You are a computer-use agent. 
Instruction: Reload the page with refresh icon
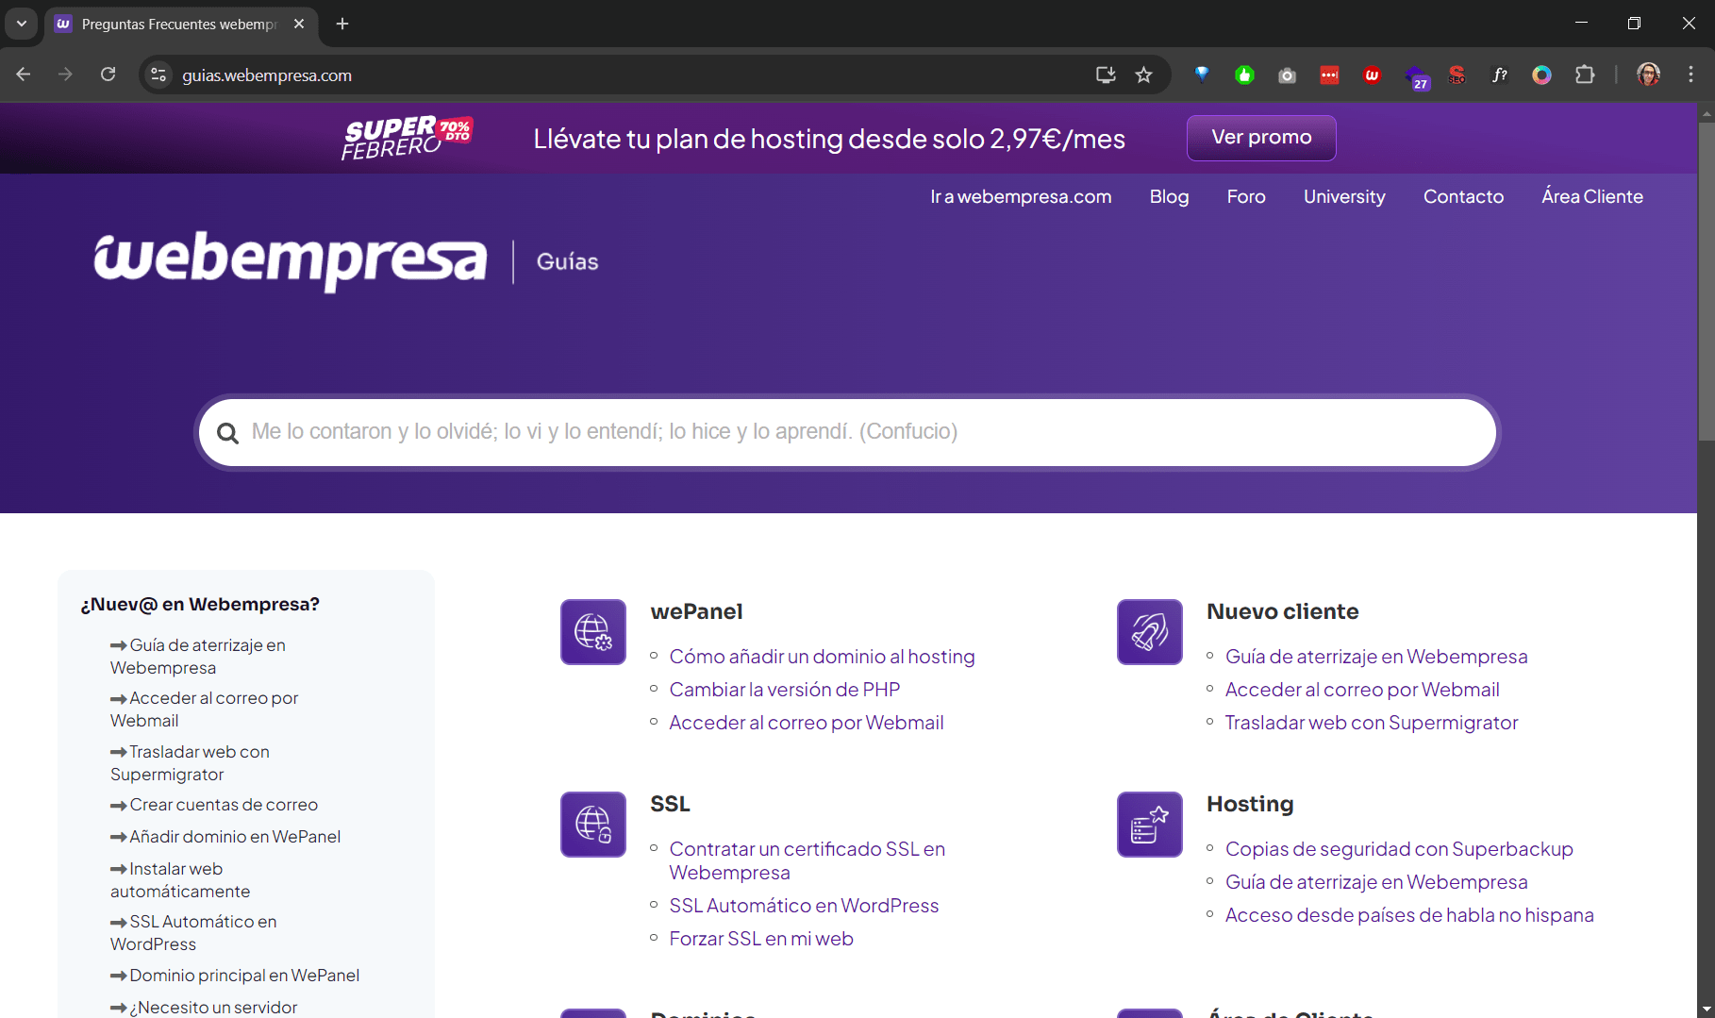pos(108,75)
